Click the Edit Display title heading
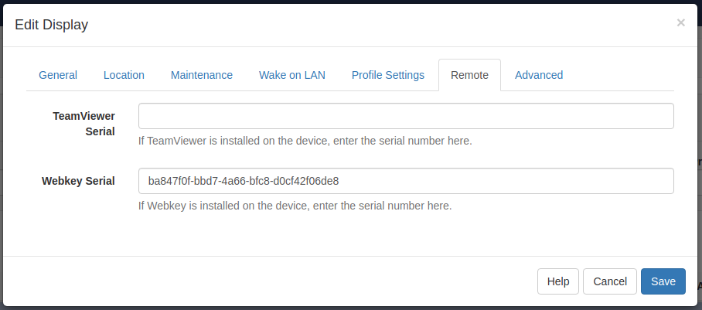The image size is (702, 310). click(x=52, y=25)
